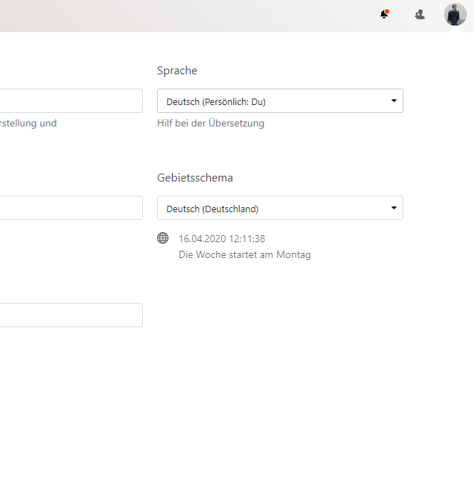Click the Gebietsschema heading label
Image resolution: width=474 pixels, height=498 pixels.
(x=195, y=177)
